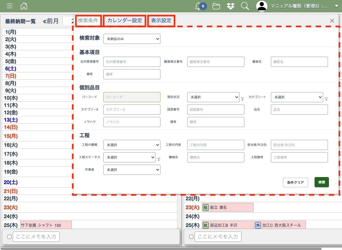Click the 条件クリア button
Image resolution: width=342 pixels, height=250 pixels.
(x=295, y=182)
